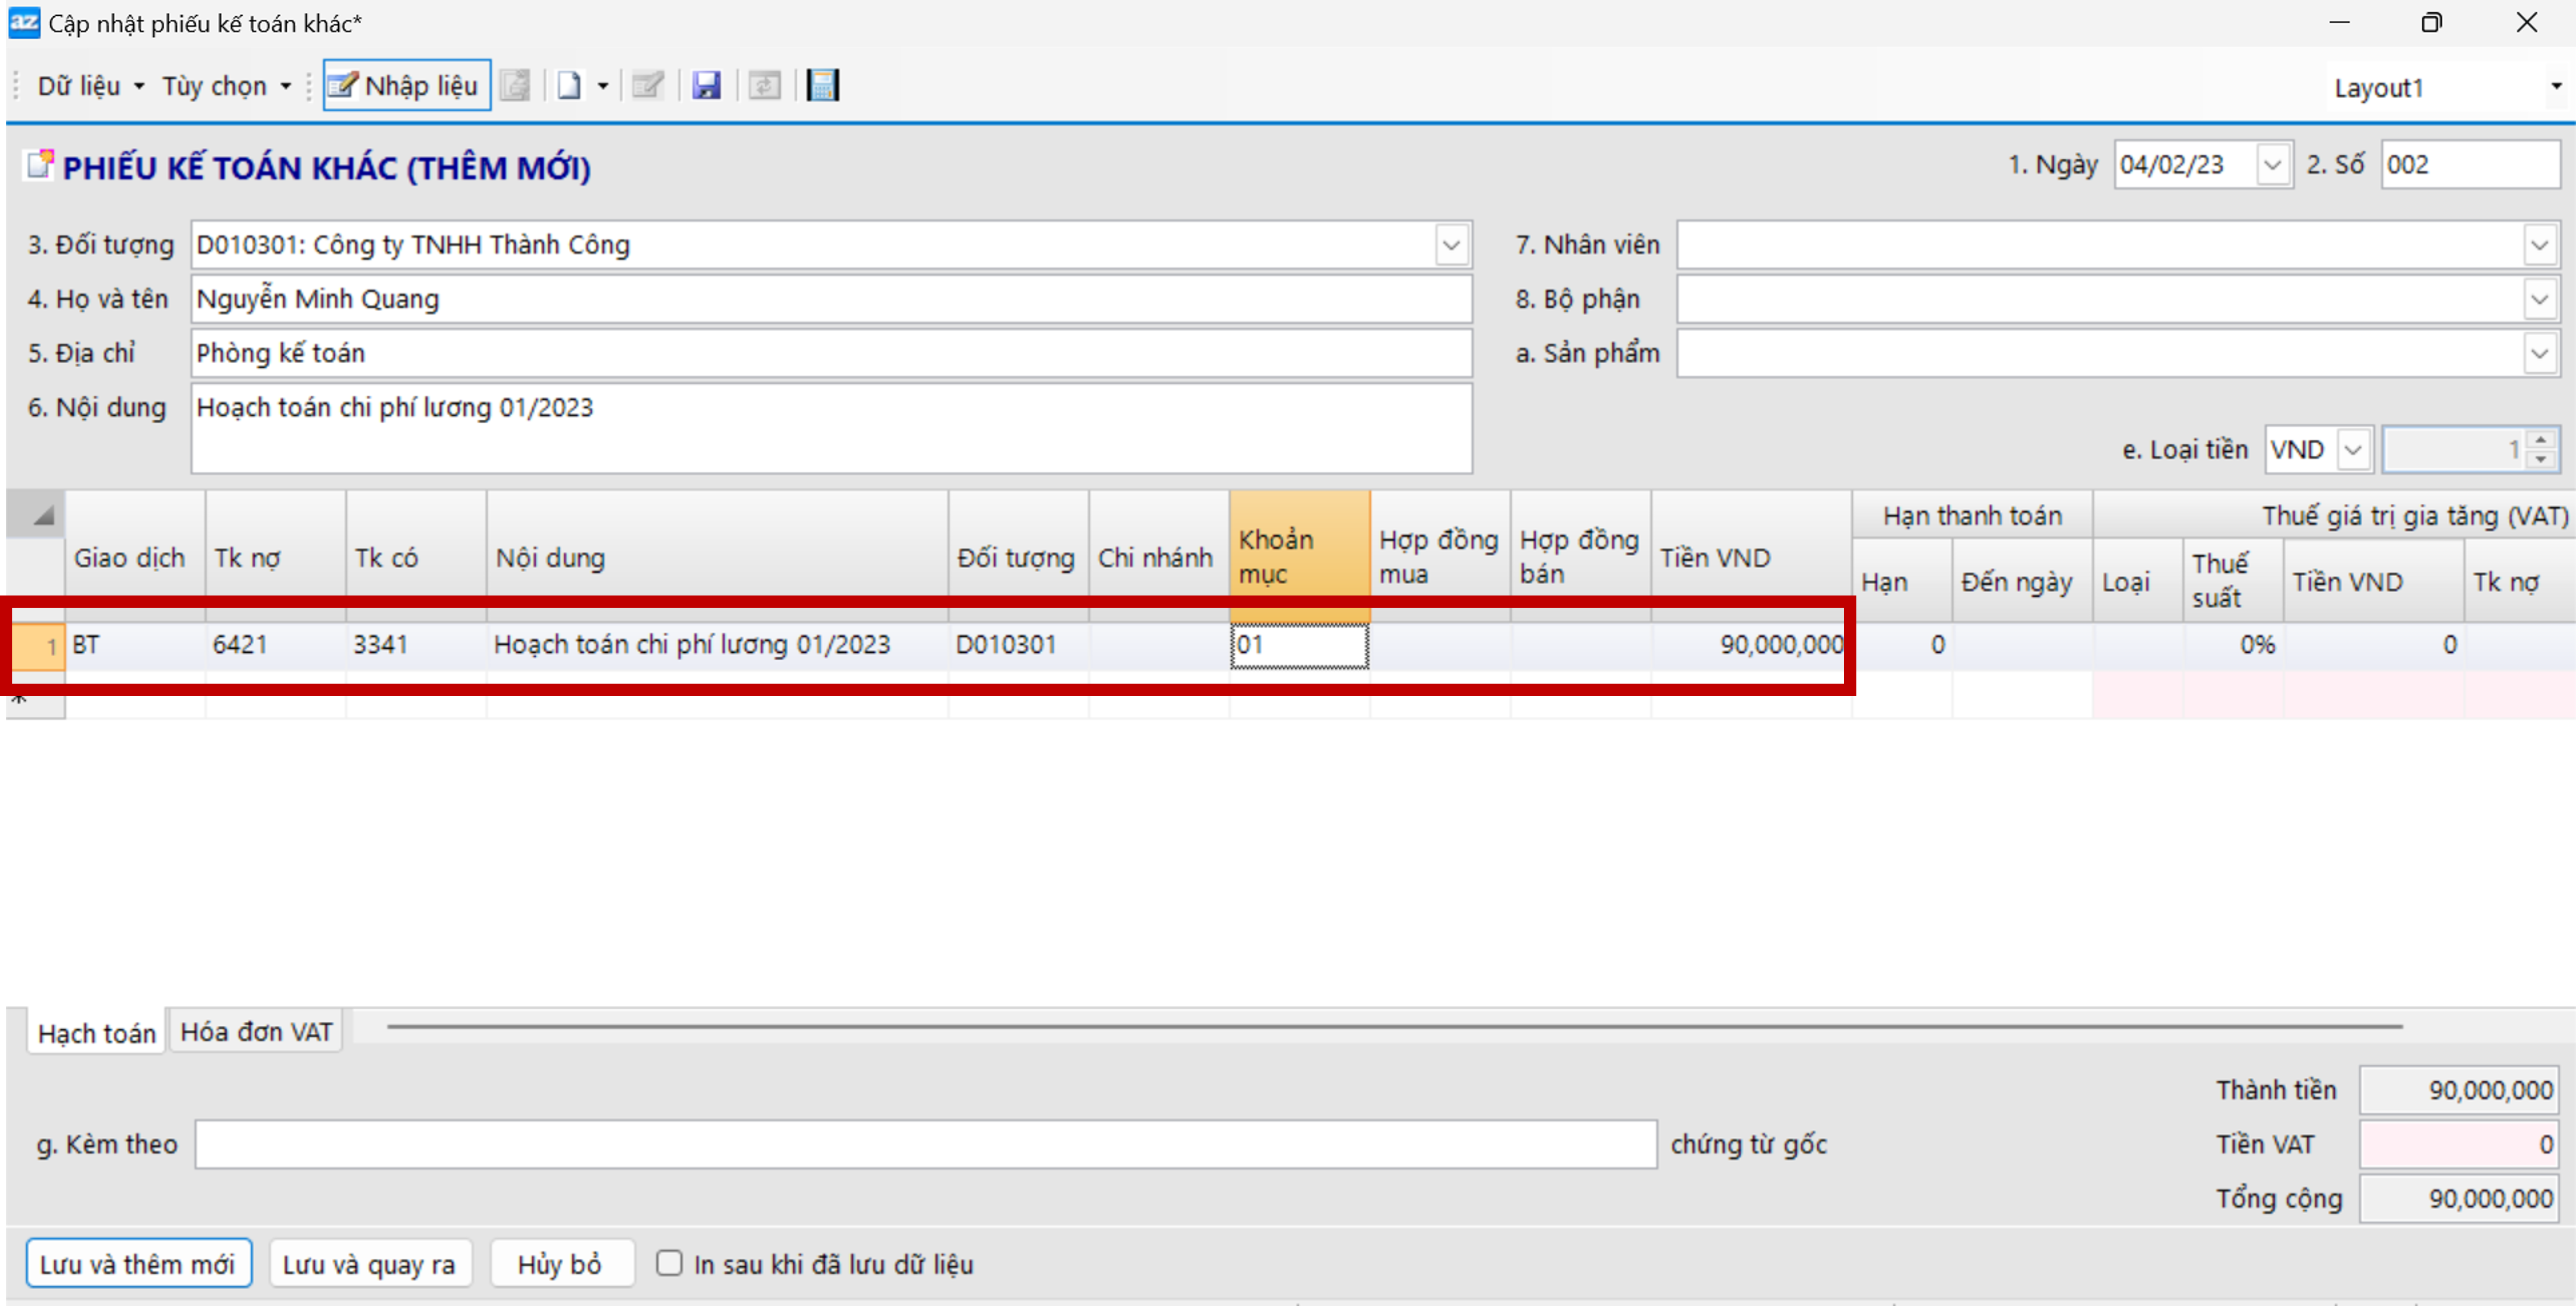Viewport: 2576px width, 1306px height.
Task: Expand the Đối tượng dropdown arrow
Action: [1451, 245]
